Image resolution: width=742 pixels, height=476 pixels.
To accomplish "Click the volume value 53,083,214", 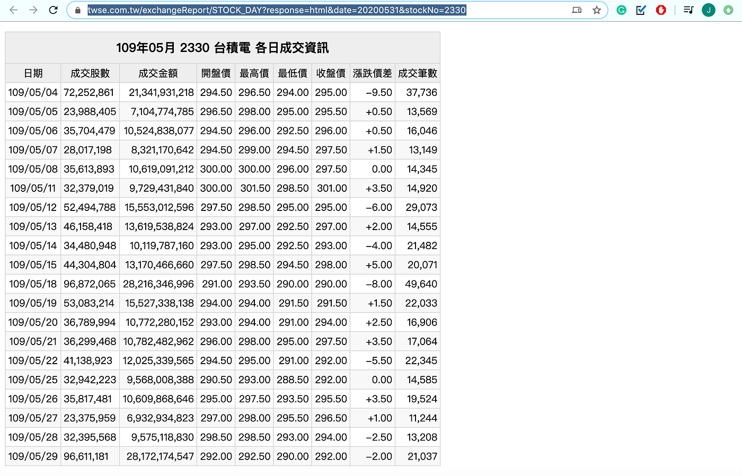I will click(x=89, y=303).
